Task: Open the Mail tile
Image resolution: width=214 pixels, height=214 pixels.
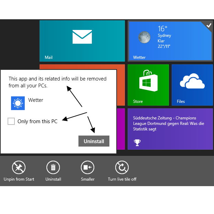Action: pos(82,41)
